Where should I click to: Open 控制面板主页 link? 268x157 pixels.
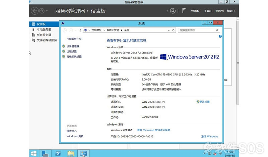(x=74, y=39)
